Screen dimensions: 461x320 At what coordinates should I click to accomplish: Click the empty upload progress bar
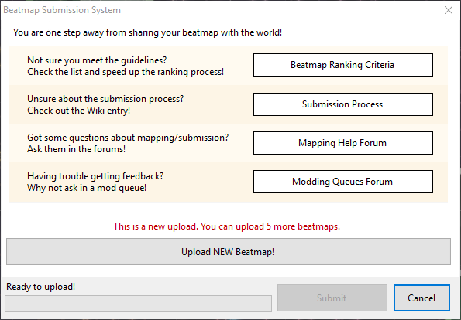click(138, 304)
